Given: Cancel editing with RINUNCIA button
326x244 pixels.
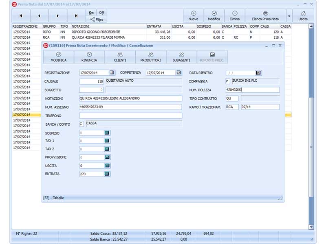Looking at the screenshot, I should point(89,57).
